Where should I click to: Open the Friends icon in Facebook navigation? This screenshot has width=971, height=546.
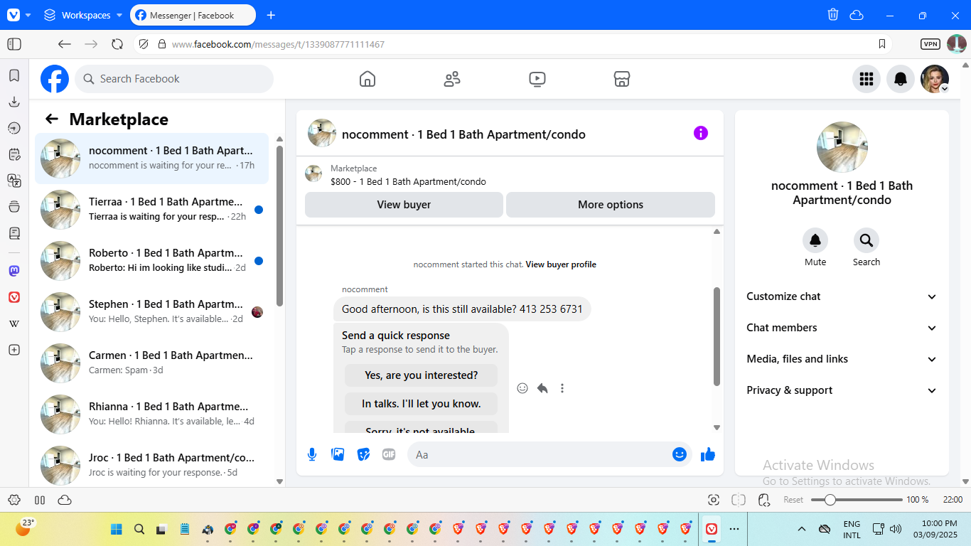tap(452, 79)
